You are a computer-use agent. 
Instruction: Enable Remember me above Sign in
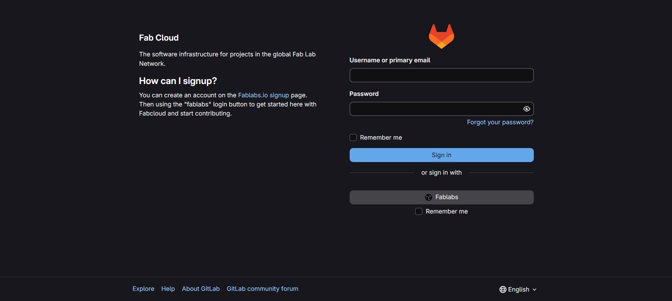coord(353,138)
